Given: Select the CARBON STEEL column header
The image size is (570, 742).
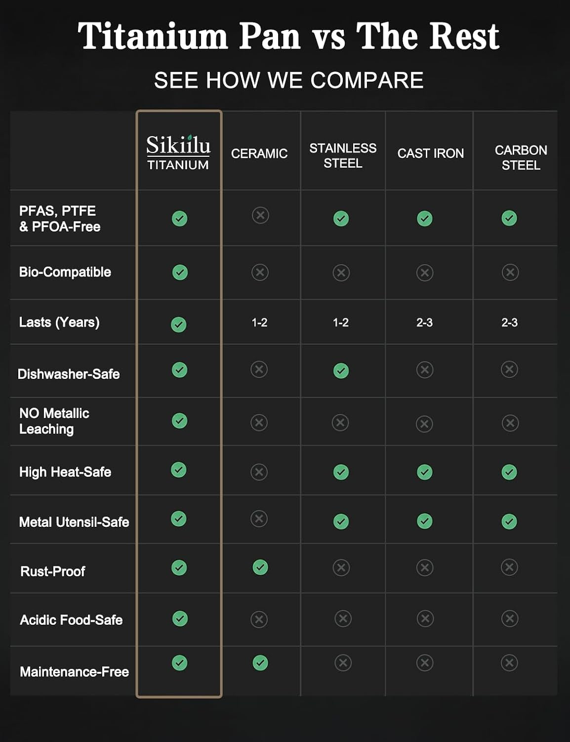Looking at the screenshot, I should [x=521, y=157].
